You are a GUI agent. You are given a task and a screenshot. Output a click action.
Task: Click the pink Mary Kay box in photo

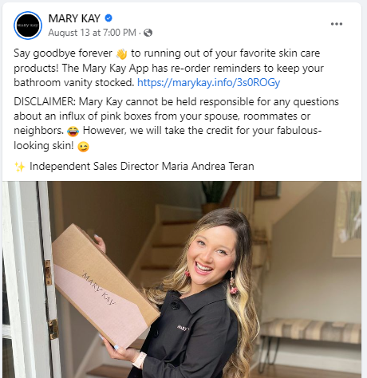(x=104, y=285)
